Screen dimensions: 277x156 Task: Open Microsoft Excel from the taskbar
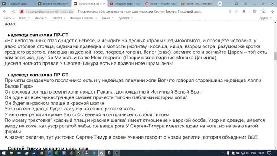(x=57, y=153)
